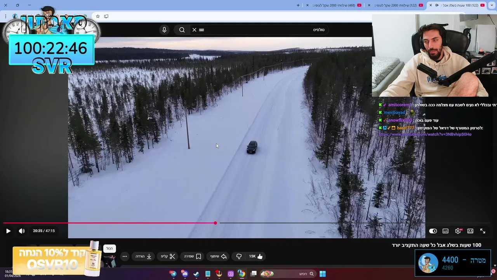Click the hazel777 chat username

tap(405, 128)
